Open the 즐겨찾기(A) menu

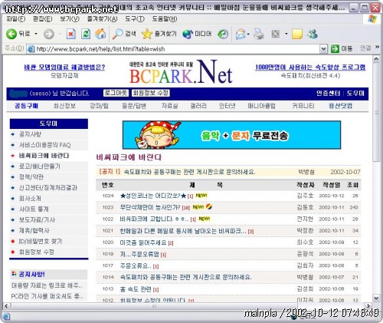pos(102,19)
